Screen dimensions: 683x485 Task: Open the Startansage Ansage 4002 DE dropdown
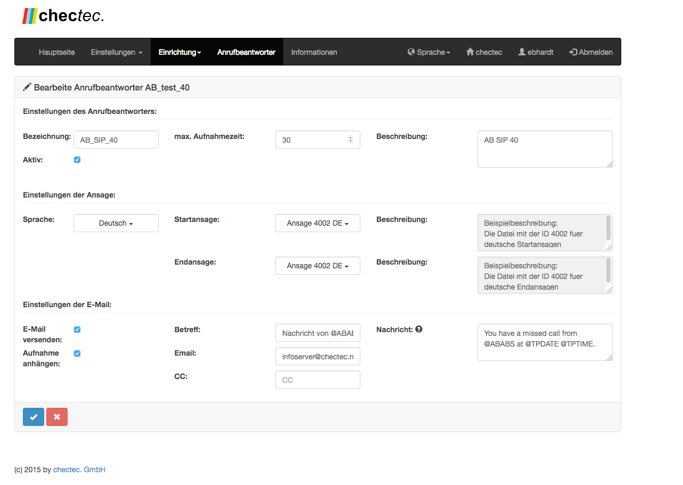click(x=318, y=223)
